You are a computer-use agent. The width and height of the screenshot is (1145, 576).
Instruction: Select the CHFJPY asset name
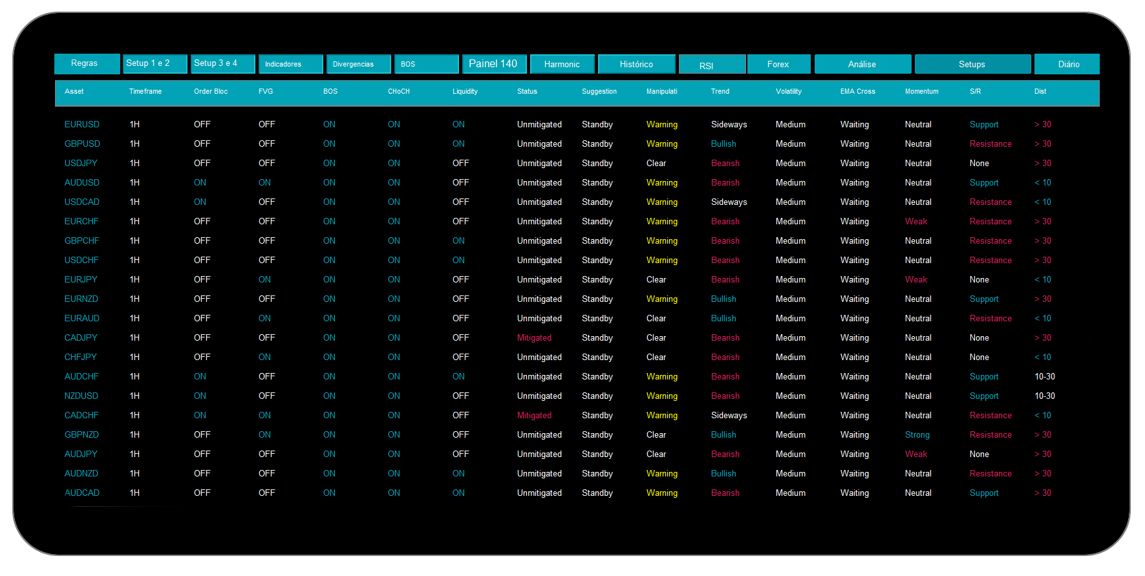pos(81,357)
